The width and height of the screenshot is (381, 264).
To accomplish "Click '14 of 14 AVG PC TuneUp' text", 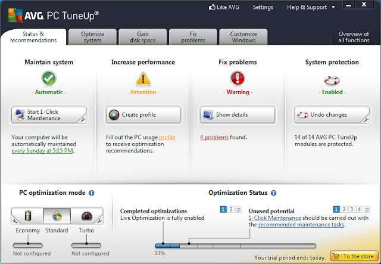I will 326,137.
